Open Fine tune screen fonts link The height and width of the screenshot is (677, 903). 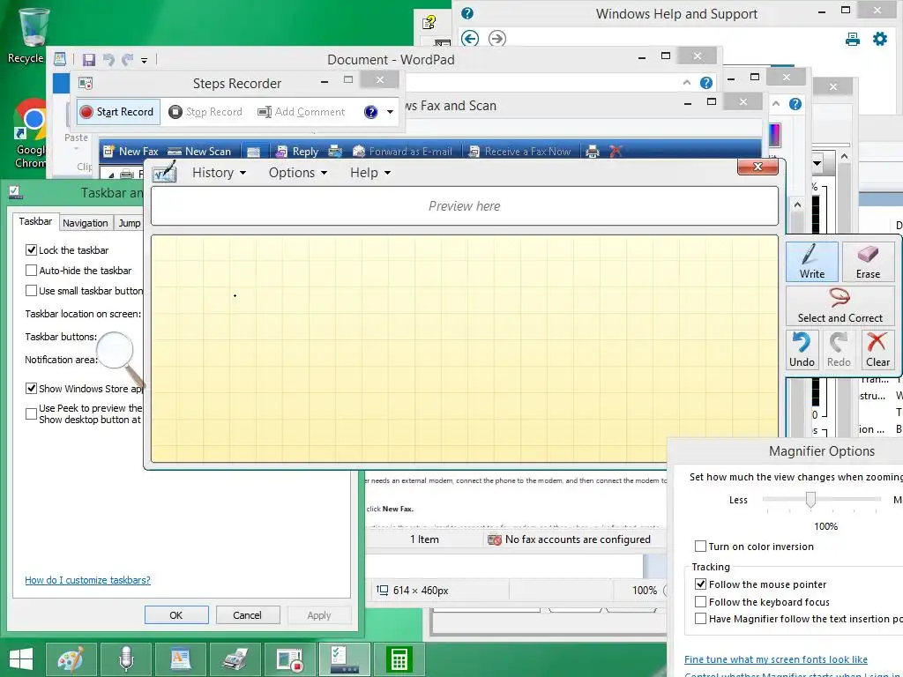776,659
